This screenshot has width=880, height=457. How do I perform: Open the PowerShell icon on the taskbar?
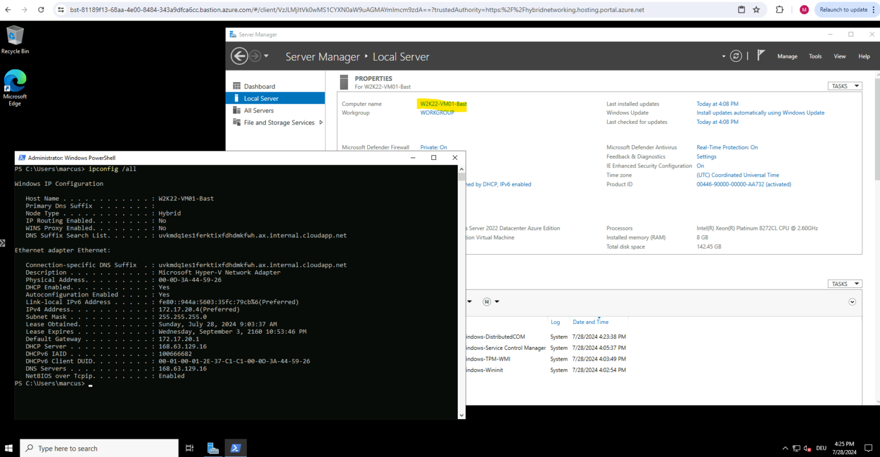point(236,448)
